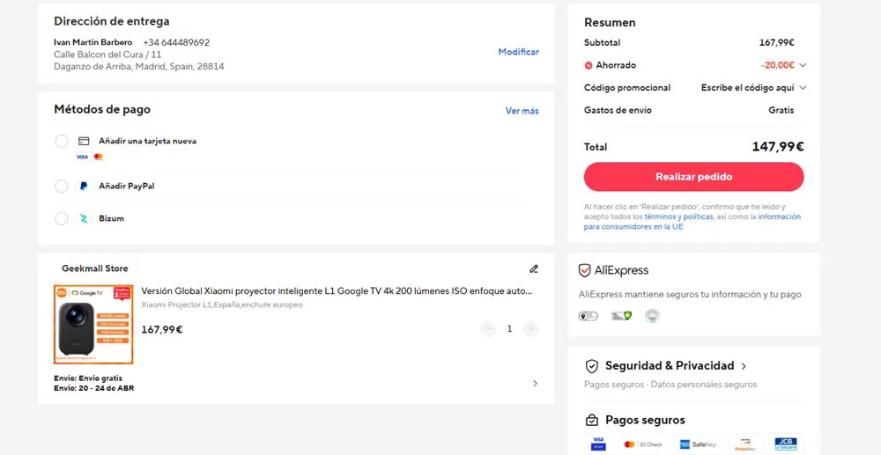The image size is (881, 455).
Task: Click Ver más for payment methods
Action: (x=522, y=111)
